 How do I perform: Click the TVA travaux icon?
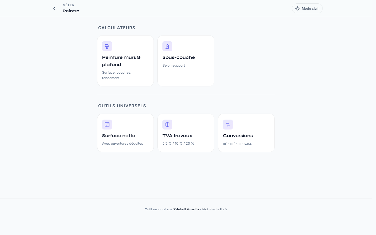tap(167, 125)
